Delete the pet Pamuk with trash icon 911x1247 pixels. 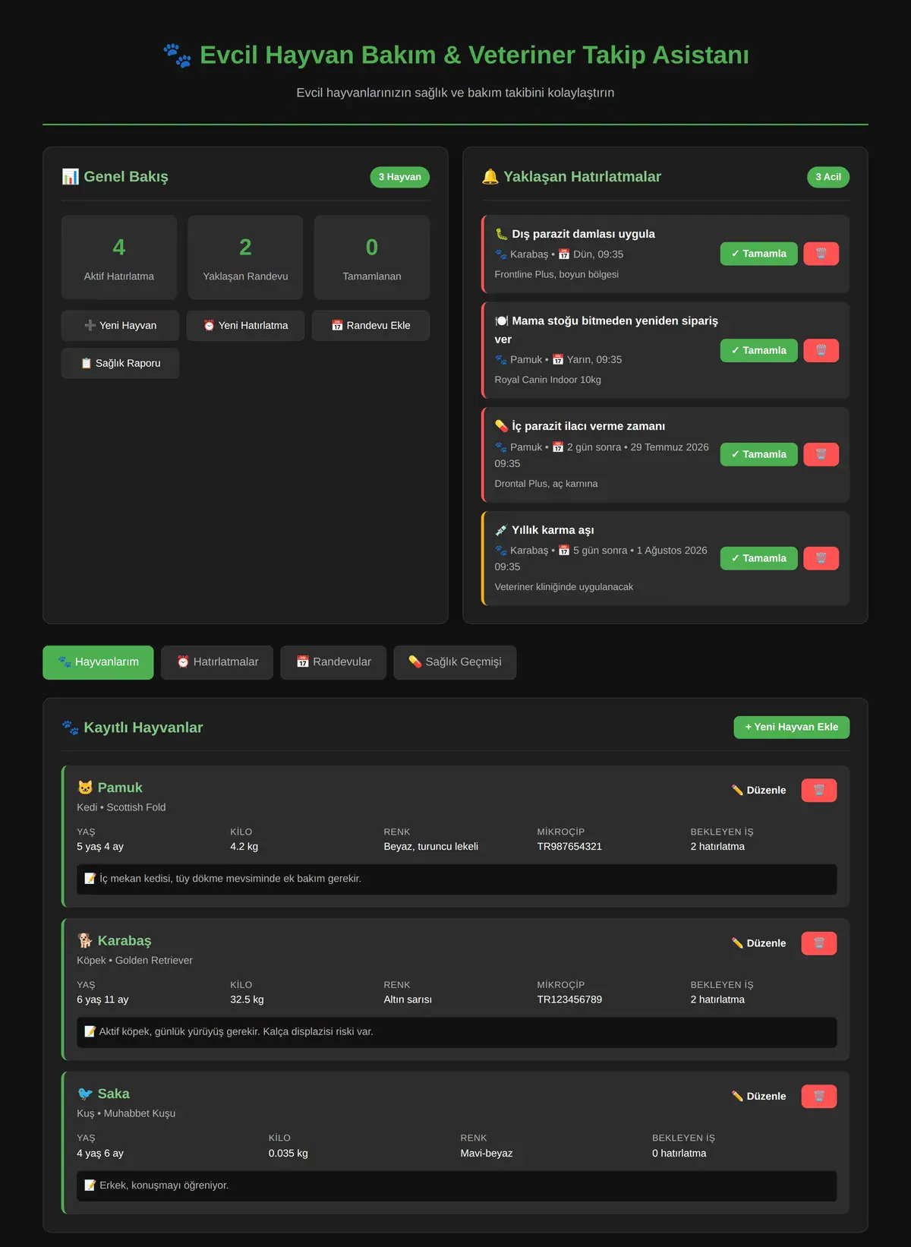coord(819,791)
